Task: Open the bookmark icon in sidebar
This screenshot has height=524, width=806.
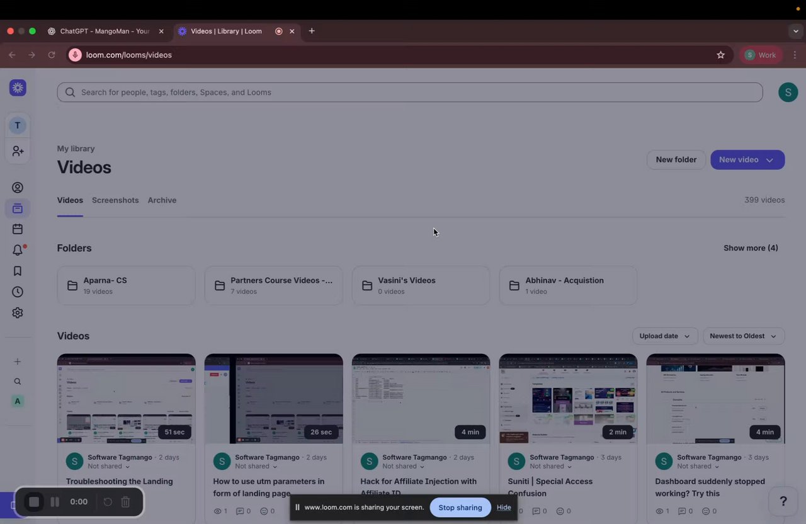Action: tap(18, 271)
